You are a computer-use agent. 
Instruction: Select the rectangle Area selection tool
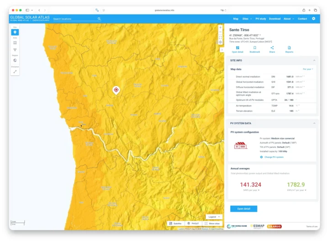[x=15, y=43]
